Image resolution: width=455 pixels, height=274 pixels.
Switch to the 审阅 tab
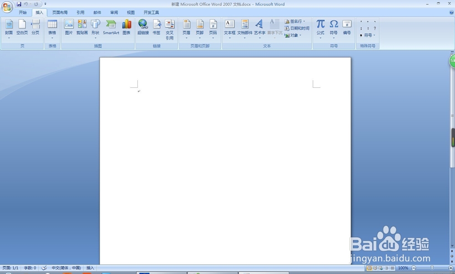[114, 12]
